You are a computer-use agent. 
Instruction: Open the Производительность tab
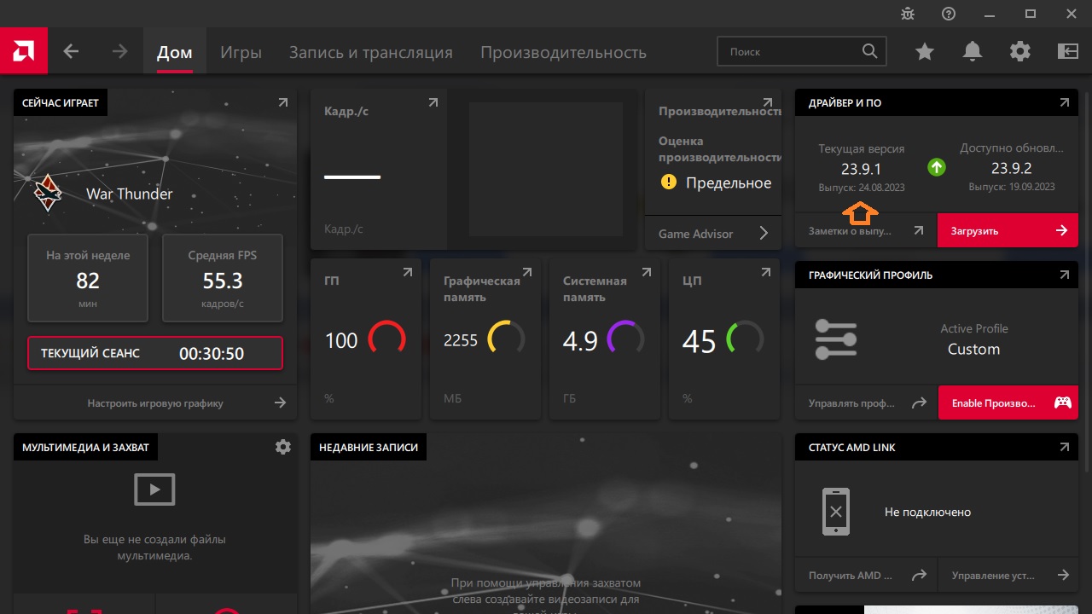pos(563,52)
